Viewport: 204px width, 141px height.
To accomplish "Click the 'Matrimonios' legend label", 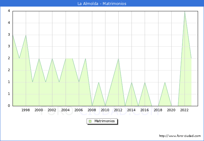I will [105, 121].
